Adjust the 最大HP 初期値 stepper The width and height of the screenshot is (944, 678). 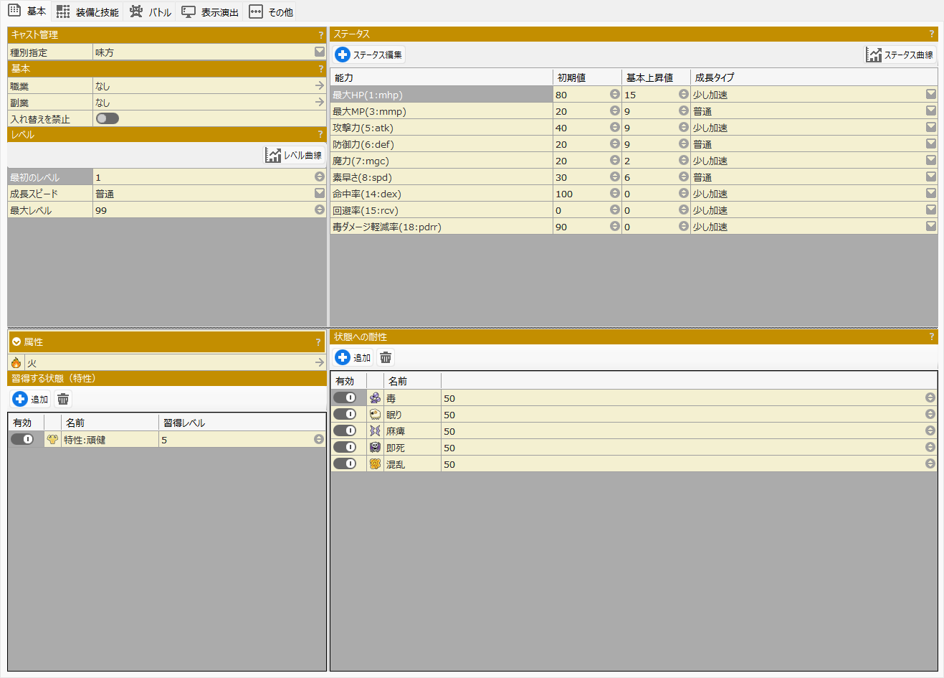coord(614,94)
